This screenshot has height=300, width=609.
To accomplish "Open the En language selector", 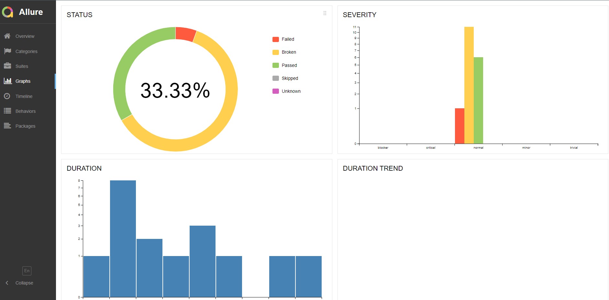I will tap(27, 271).
